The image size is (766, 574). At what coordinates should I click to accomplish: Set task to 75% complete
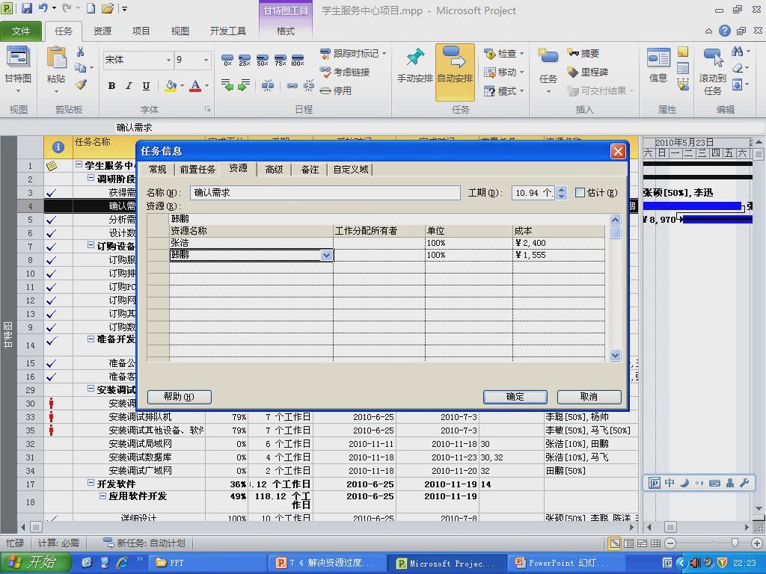coord(280,60)
